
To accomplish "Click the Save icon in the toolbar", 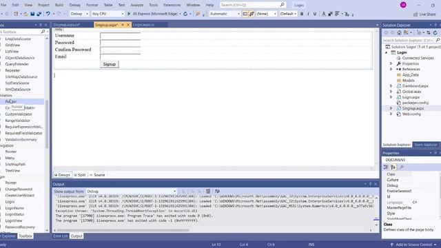I will (32, 14).
